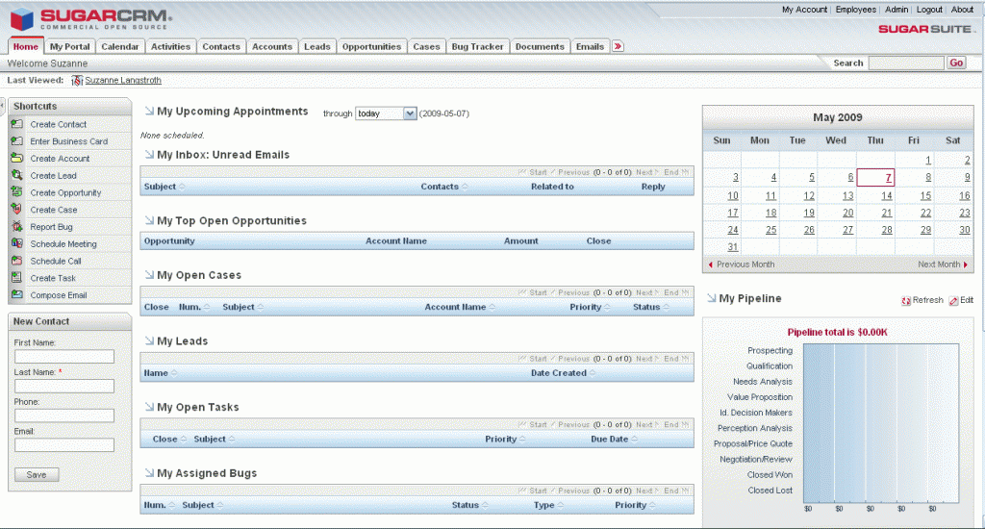Image resolution: width=985 pixels, height=529 pixels.
Task: Open the My Portal tab
Action: (69, 46)
